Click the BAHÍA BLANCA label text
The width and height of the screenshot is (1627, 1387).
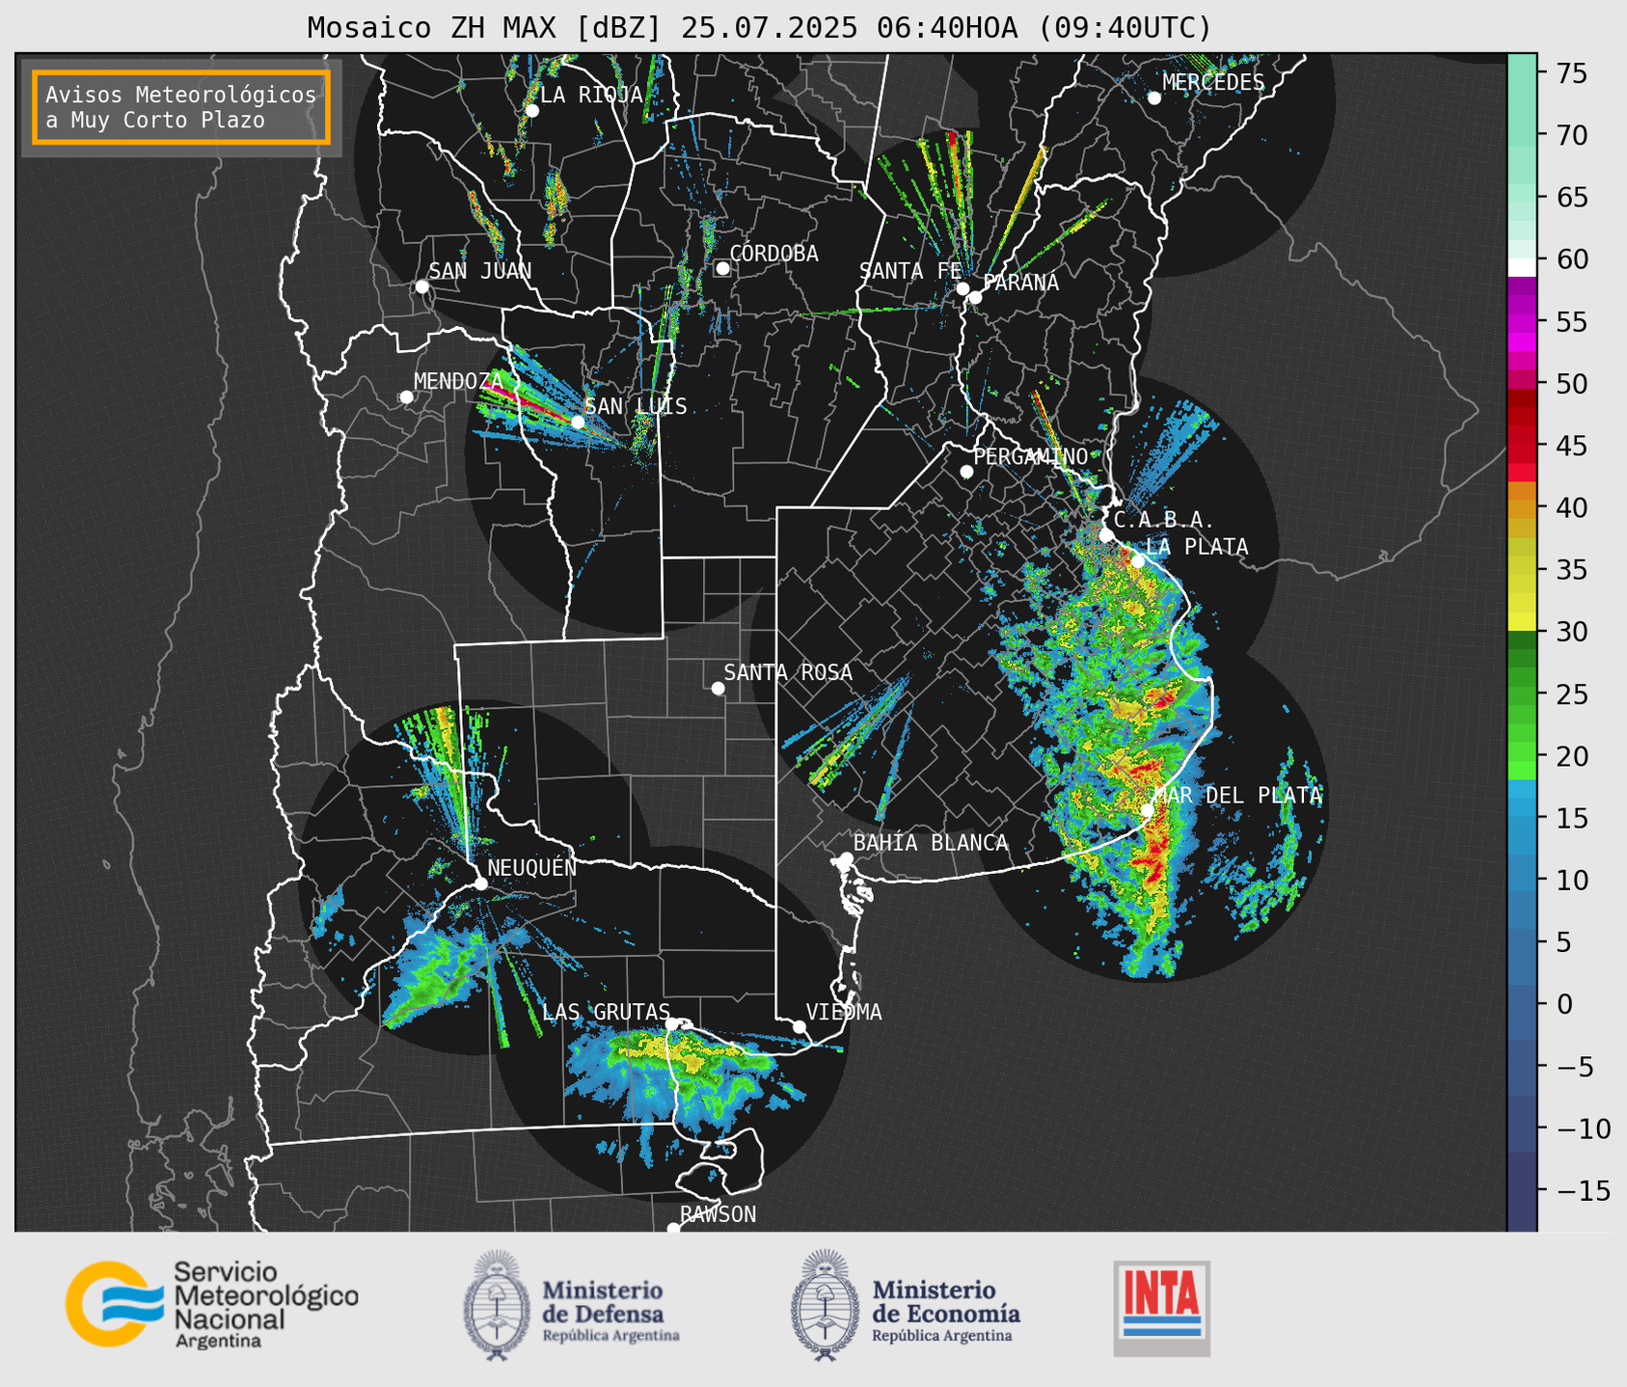931,843
